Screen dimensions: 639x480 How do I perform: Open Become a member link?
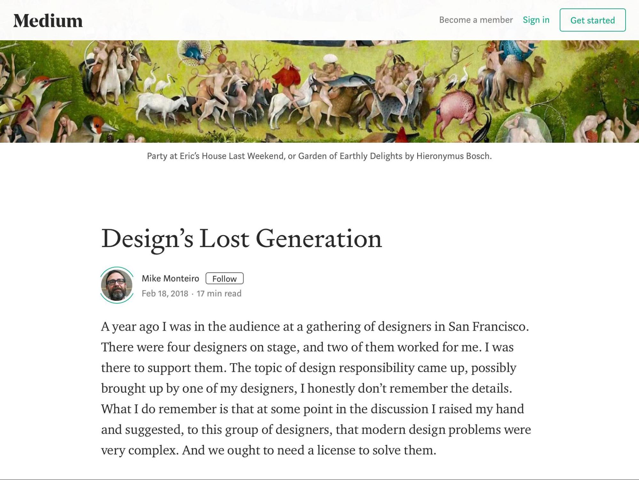[x=476, y=20]
